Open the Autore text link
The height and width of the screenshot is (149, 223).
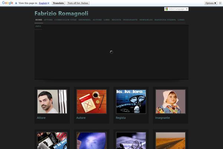coord(81,118)
